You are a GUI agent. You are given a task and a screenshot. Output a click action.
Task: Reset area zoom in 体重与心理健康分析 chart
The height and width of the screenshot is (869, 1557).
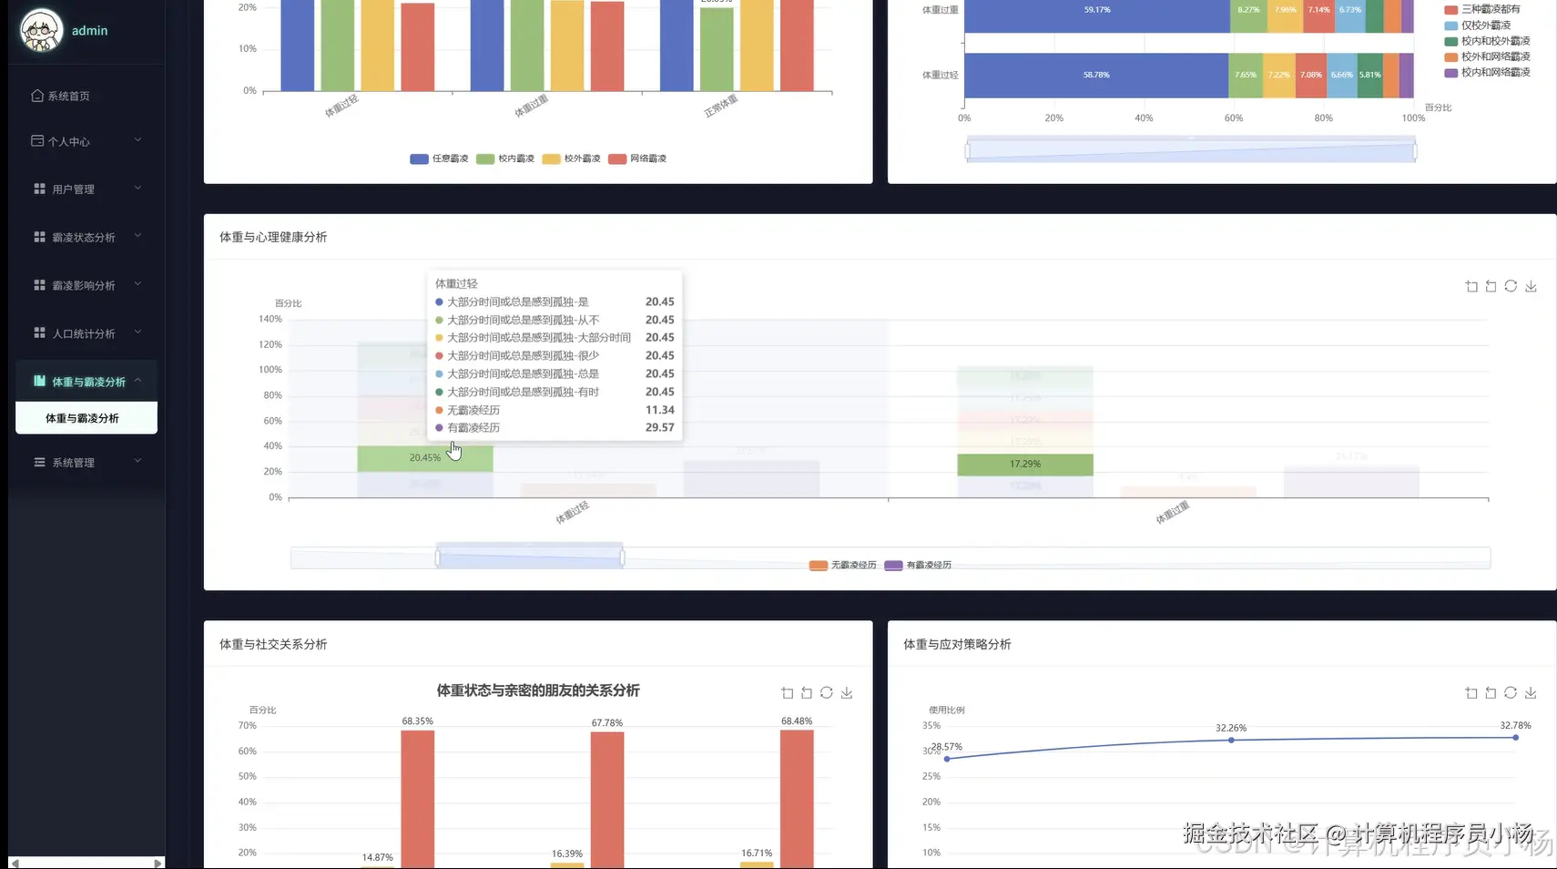1491,286
